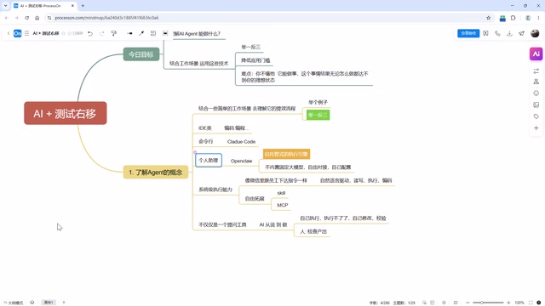This screenshot has width=545, height=306.
Task: Select the central topic AI + 测试右移
Action: [66, 113]
